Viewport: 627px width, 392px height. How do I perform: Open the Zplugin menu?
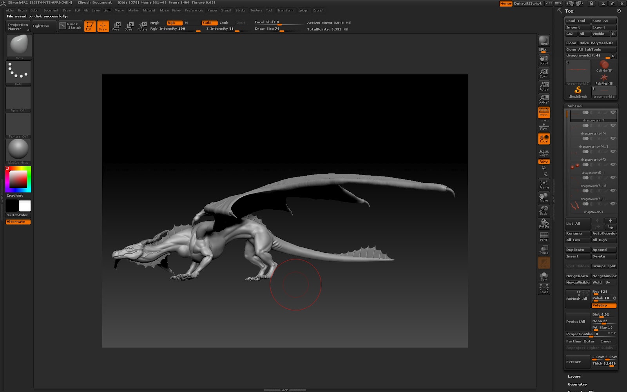coord(303,11)
